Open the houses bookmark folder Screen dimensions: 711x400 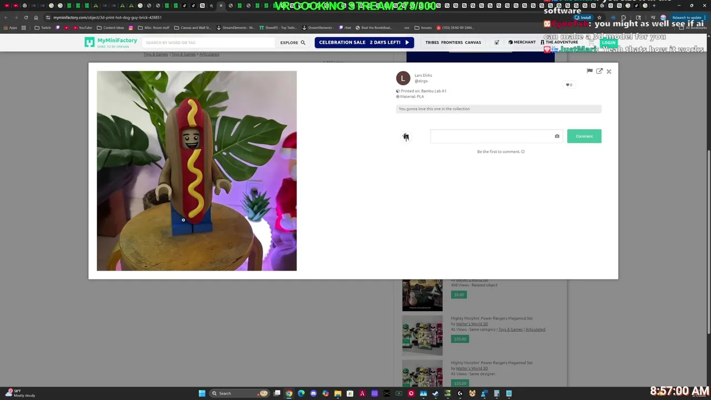[423, 28]
